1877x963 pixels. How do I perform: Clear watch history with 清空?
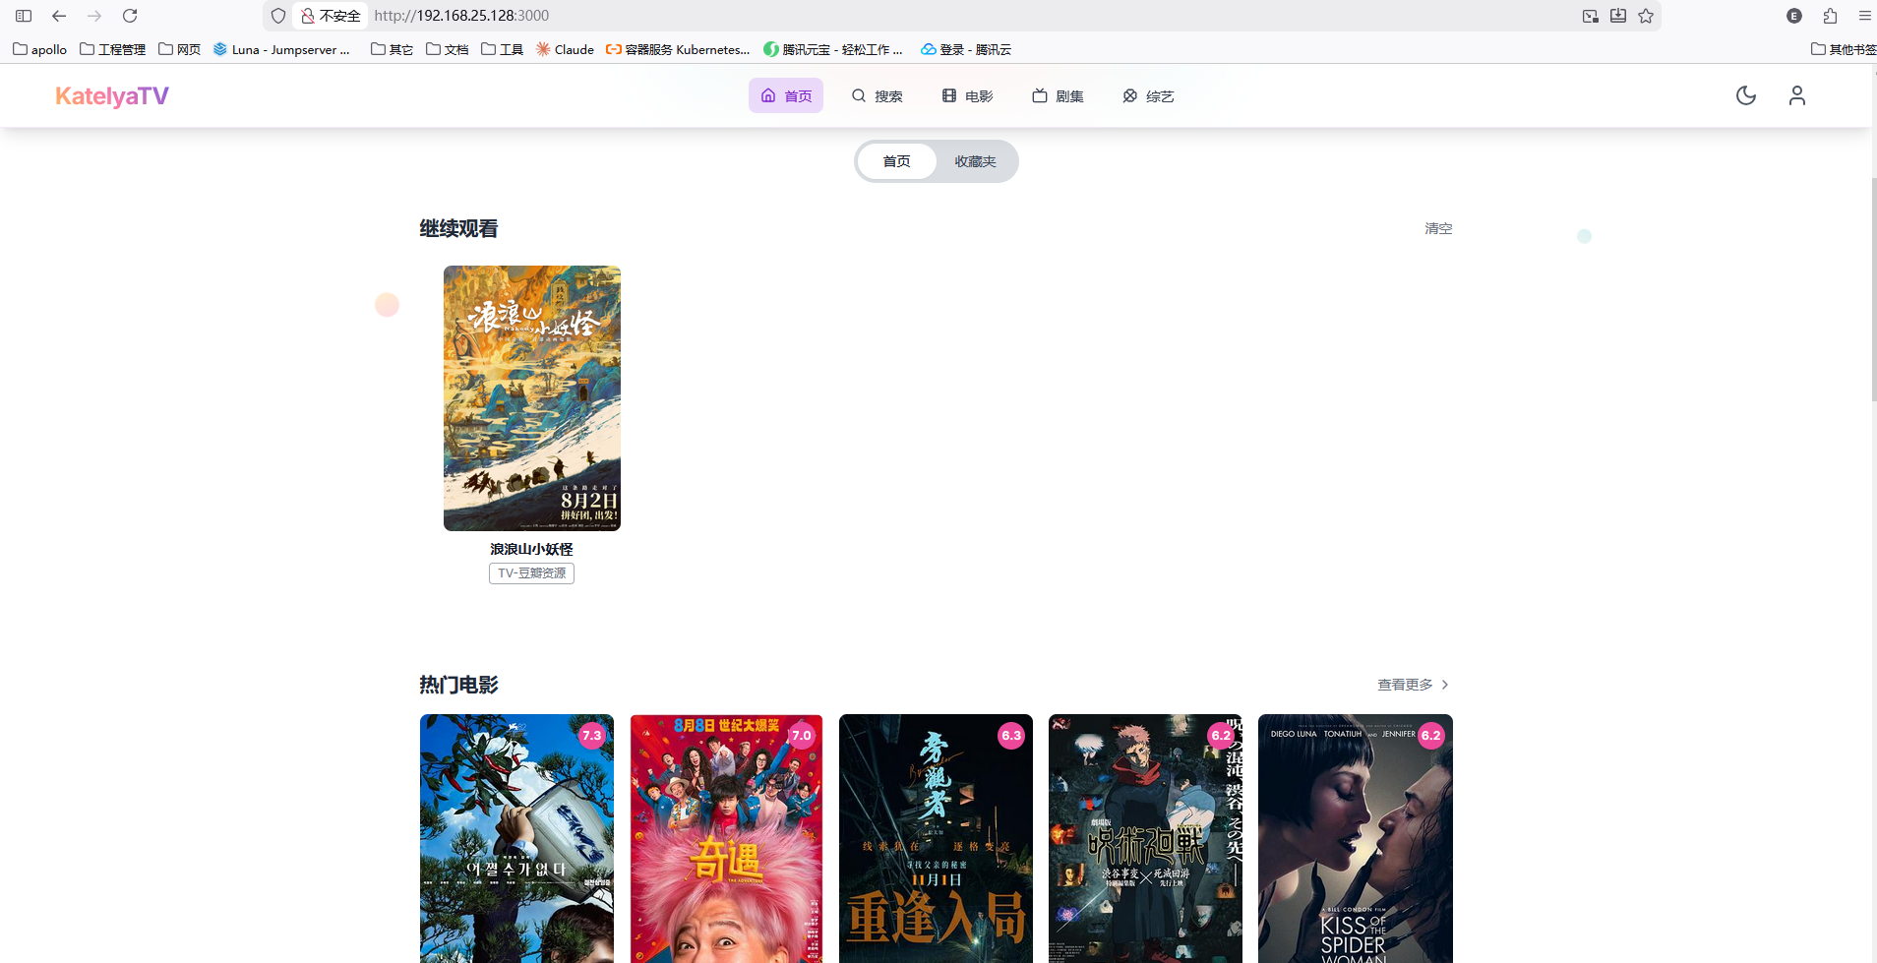tap(1438, 228)
